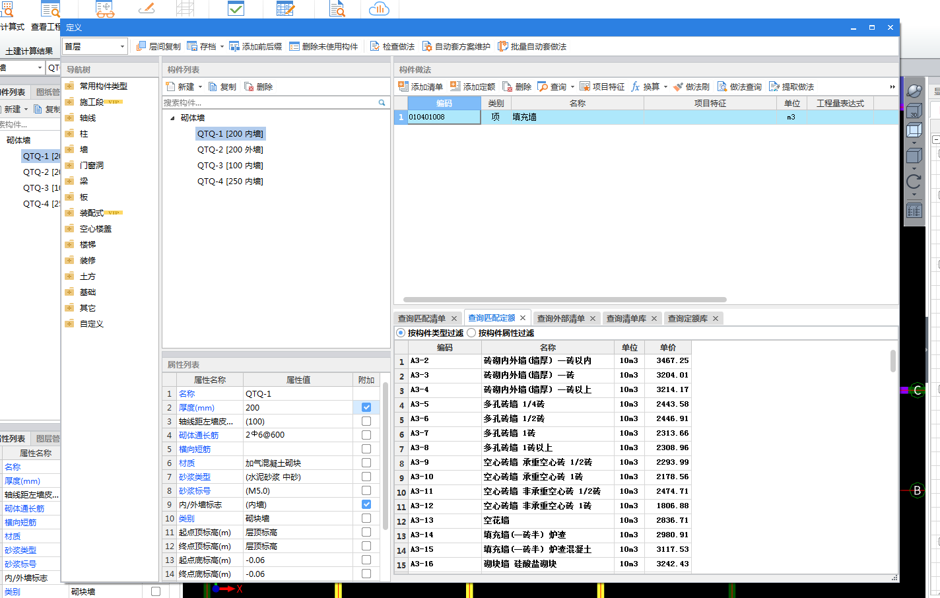Click the 层间复制 toolbar icon
Viewport: 940px width, 598px height.
coord(141,46)
